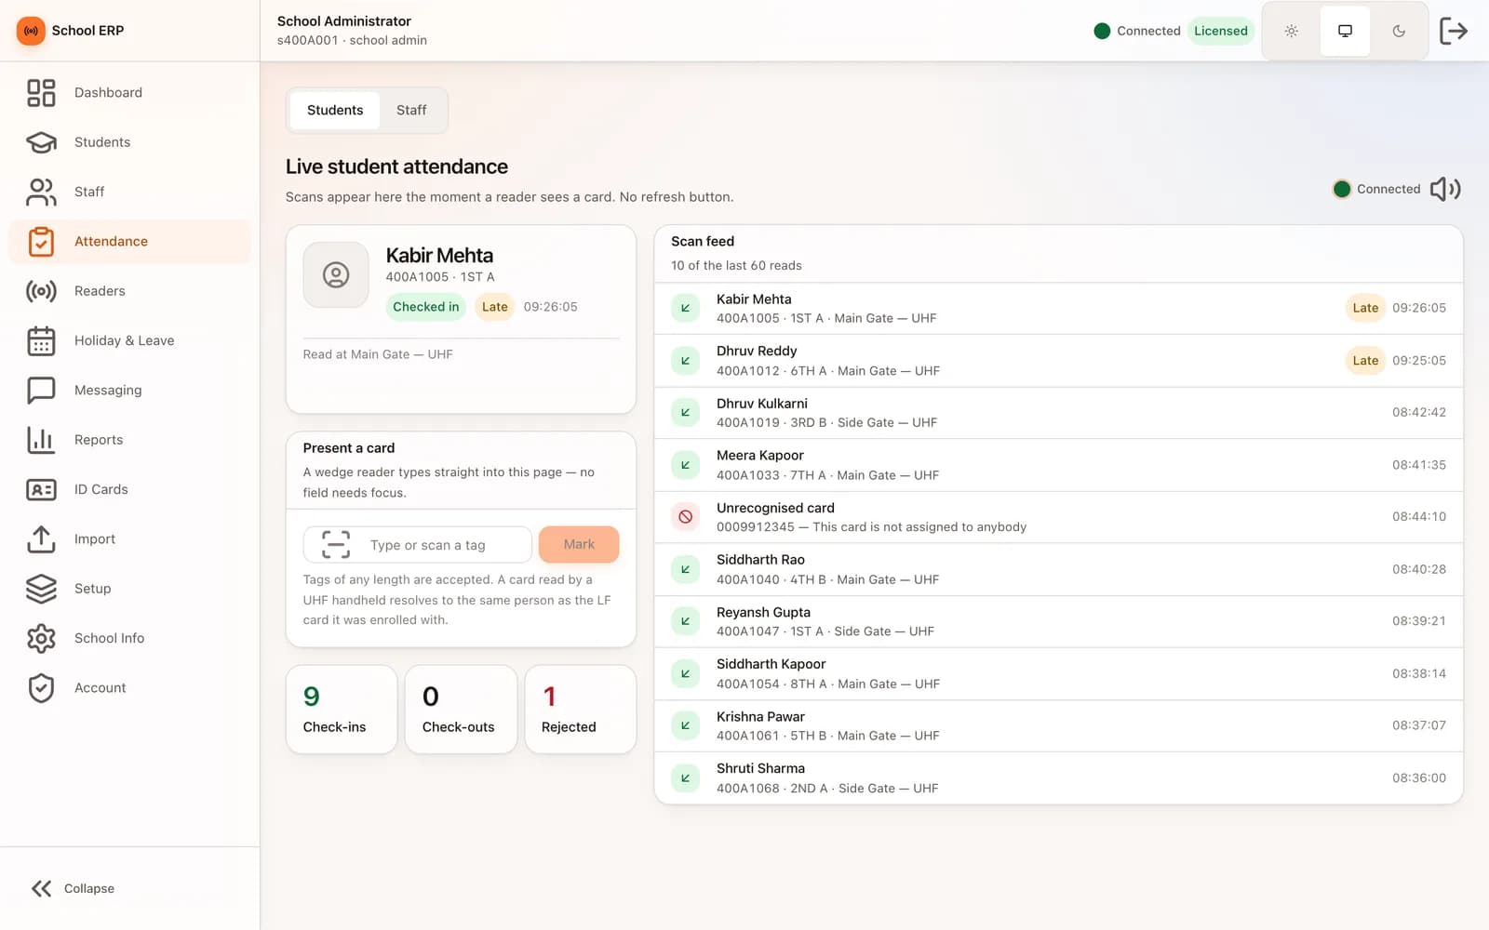Open Messaging chat bubble icon

coord(41,391)
